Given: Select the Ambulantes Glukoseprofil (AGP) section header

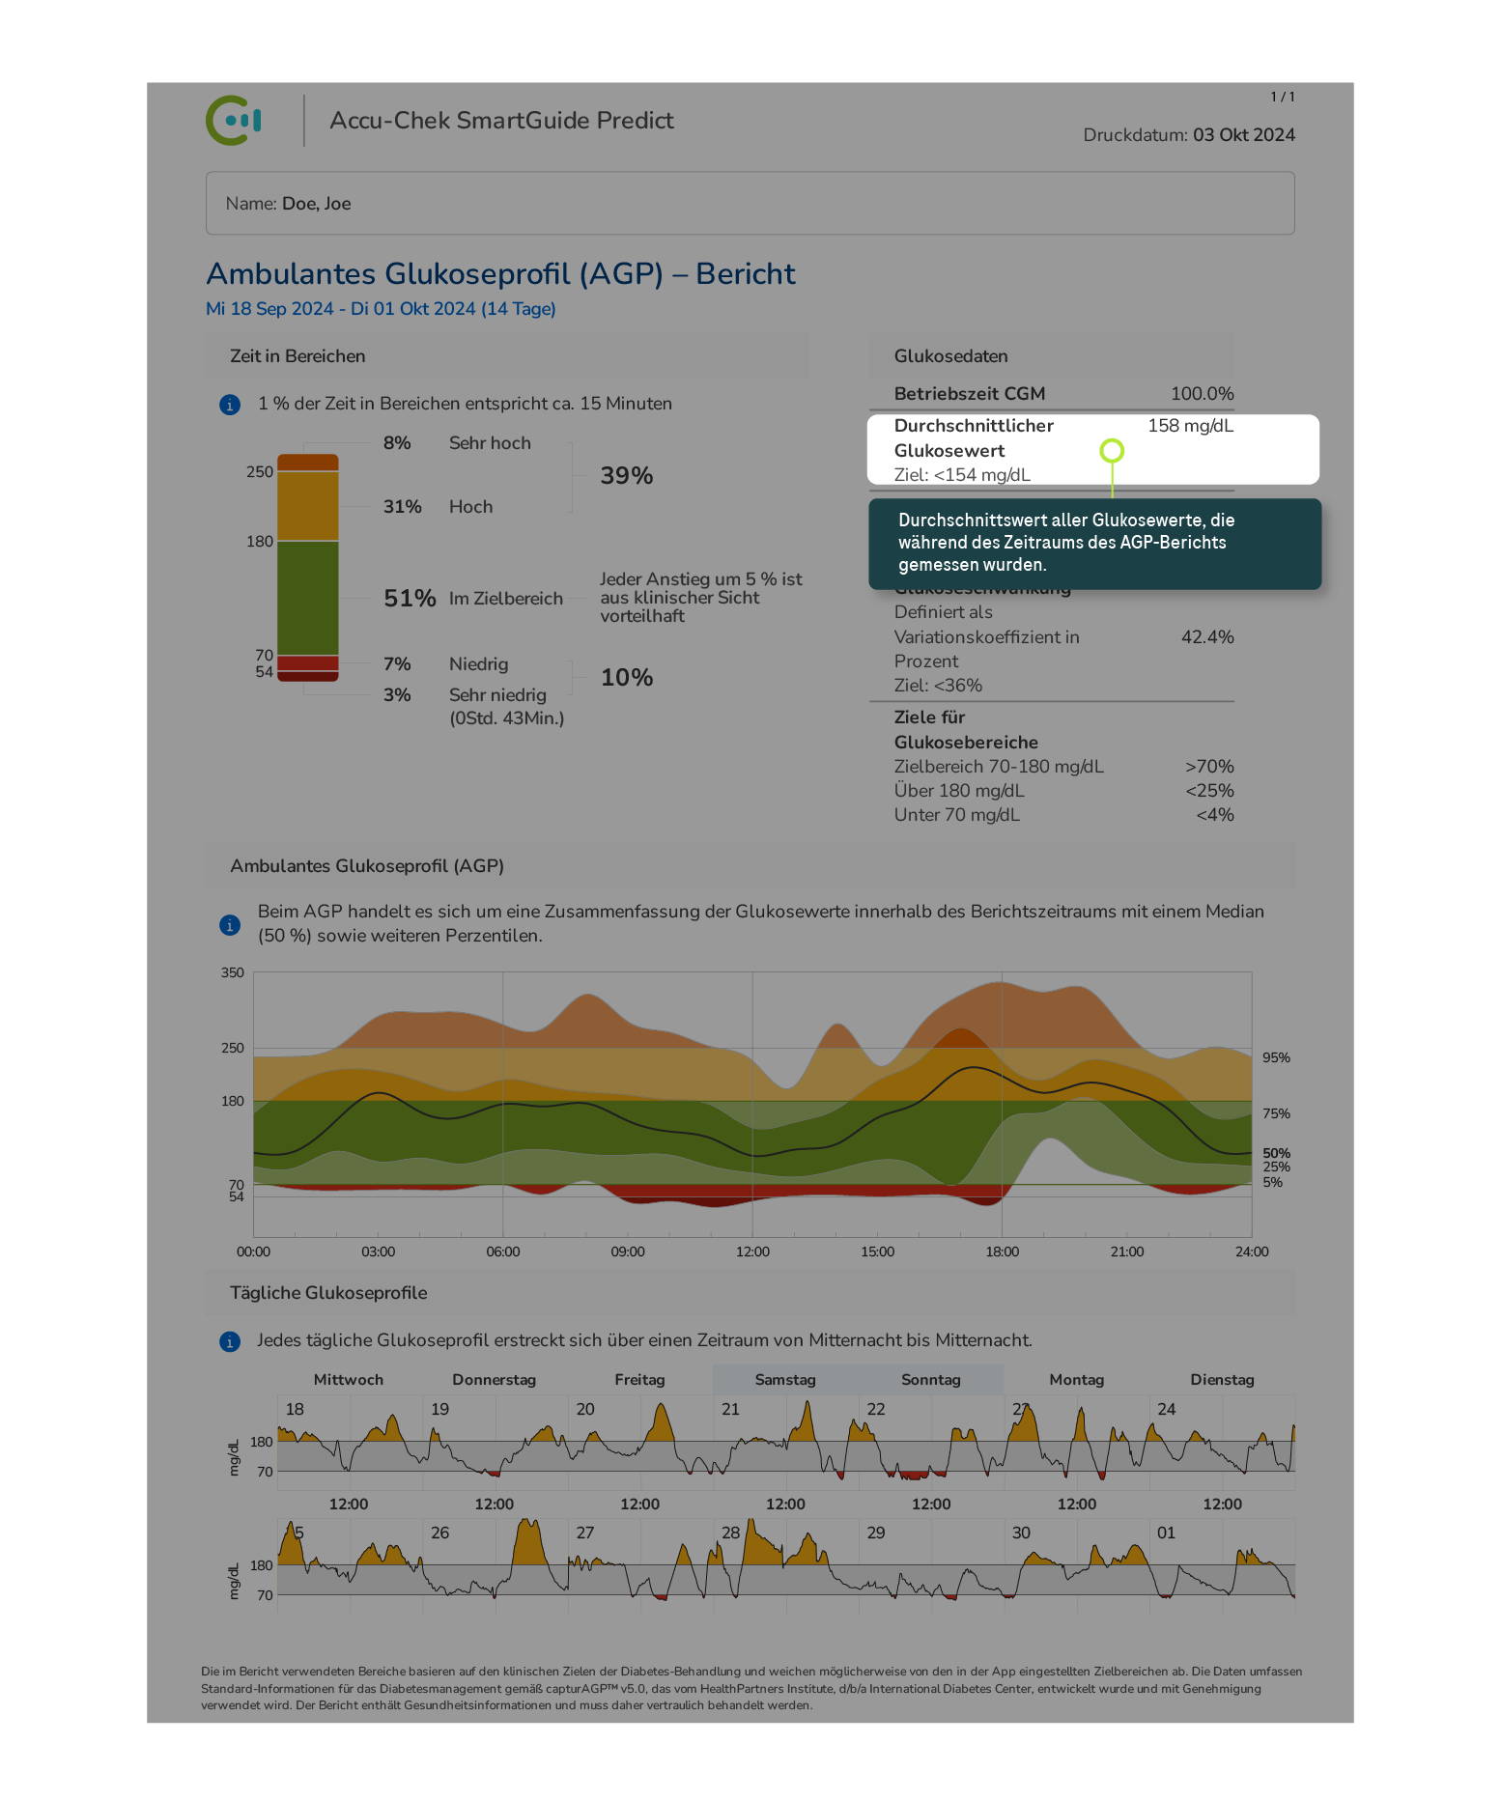Looking at the screenshot, I should coord(750,866).
